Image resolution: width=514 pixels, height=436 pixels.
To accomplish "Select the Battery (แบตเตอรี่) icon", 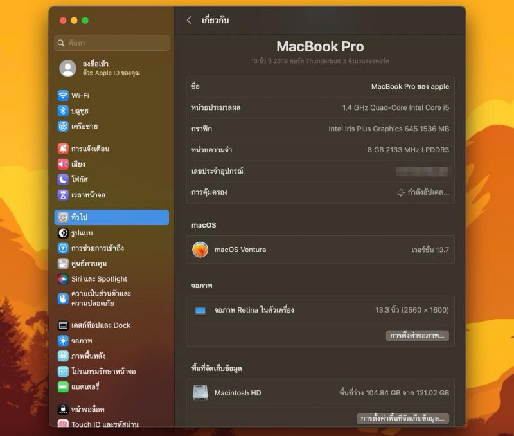I will pyautogui.click(x=63, y=387).
